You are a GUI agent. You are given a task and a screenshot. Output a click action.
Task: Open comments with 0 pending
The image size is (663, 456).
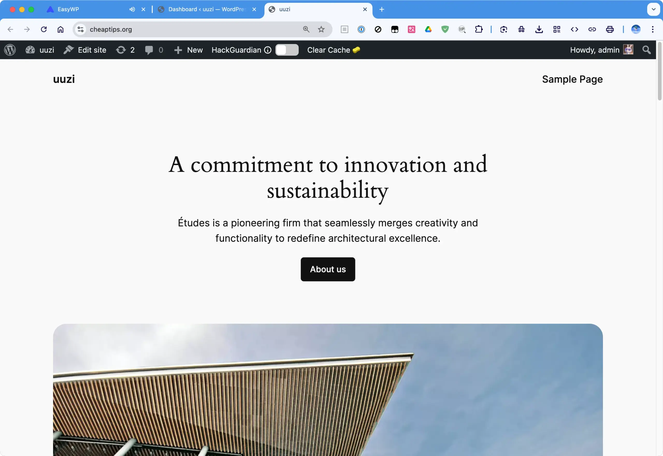(x=154, y=50)
